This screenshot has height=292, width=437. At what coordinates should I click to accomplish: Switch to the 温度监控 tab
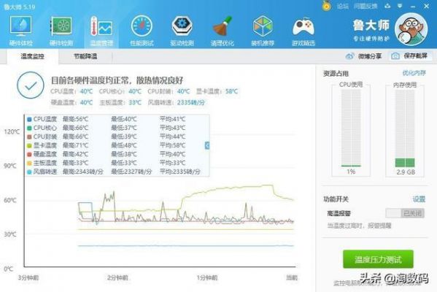33,57
